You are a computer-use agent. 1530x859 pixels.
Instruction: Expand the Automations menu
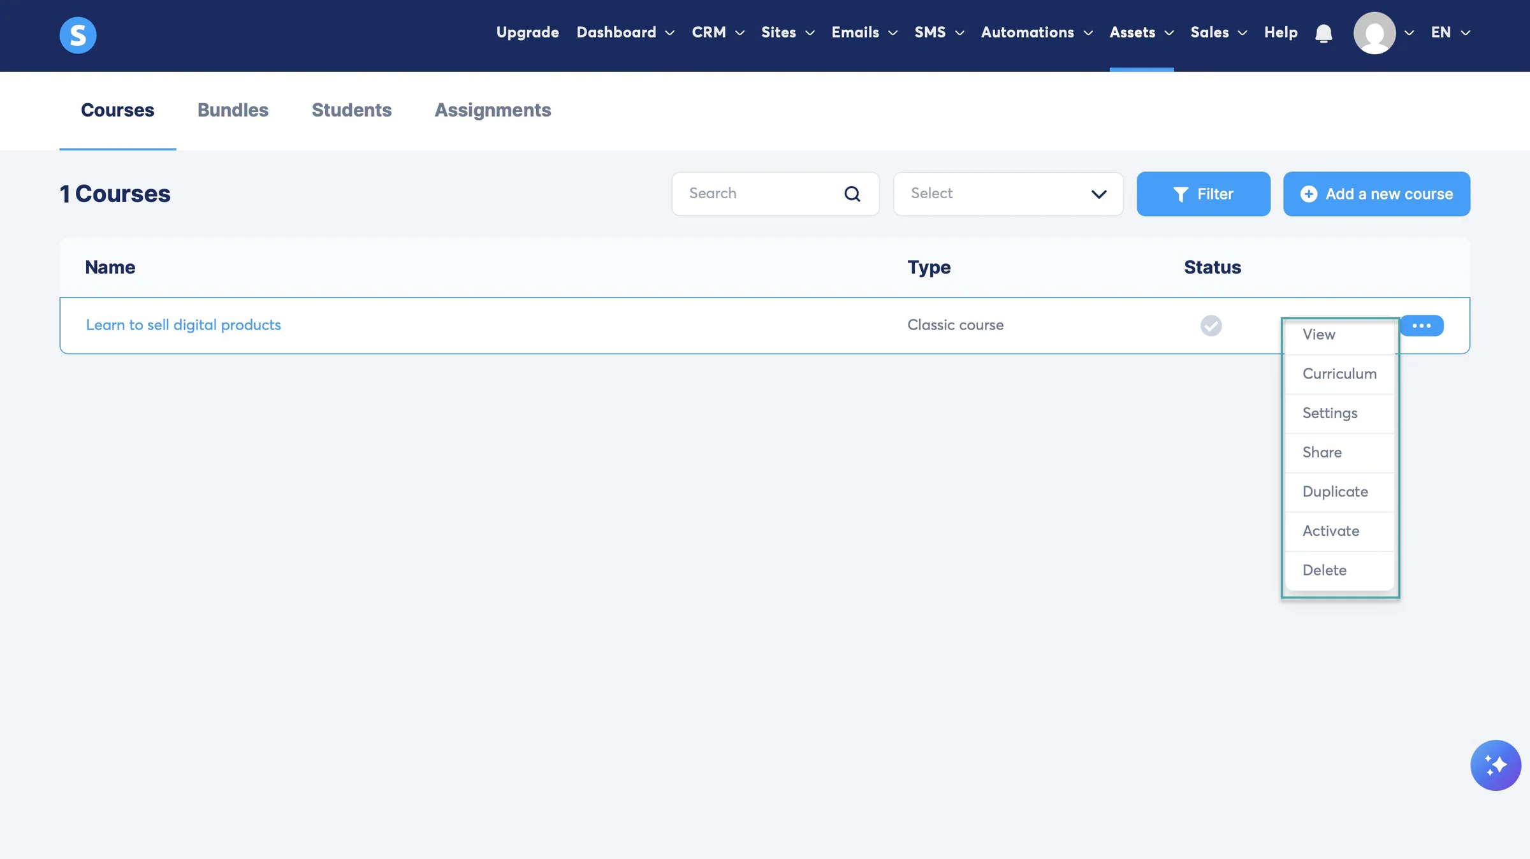(x=1037, y=32)
